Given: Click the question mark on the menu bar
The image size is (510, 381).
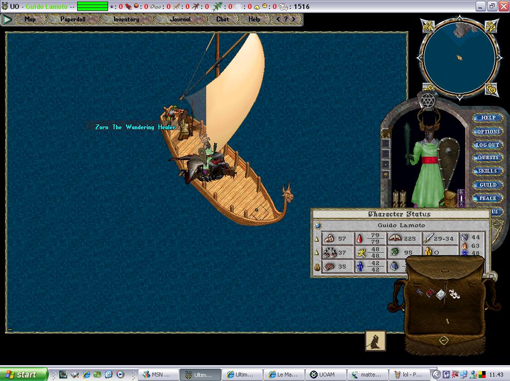Looking at the screenshot, I should click(x=285, y=19).
